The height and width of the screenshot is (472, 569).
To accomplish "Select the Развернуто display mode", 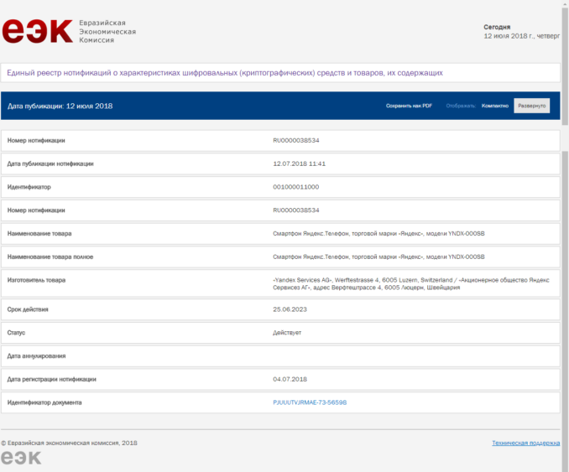I will (531, 106).
